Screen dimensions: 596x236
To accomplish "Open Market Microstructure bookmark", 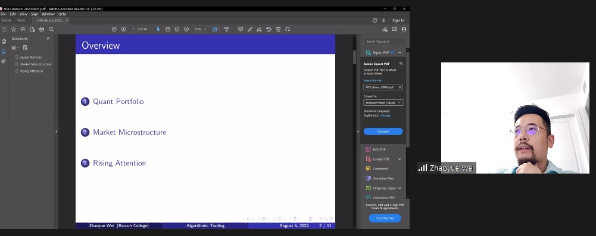I will 36,64.
